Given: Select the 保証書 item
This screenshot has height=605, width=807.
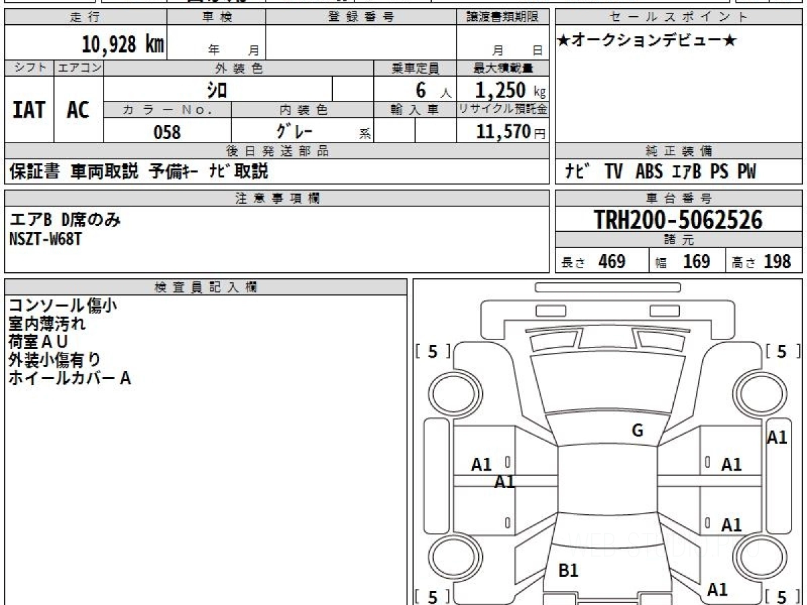Looking at the screenshot, I should point(34,171).
